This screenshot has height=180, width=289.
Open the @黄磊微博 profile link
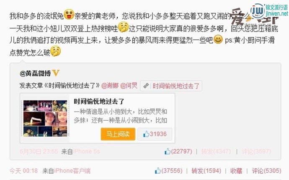coord(35,74)
